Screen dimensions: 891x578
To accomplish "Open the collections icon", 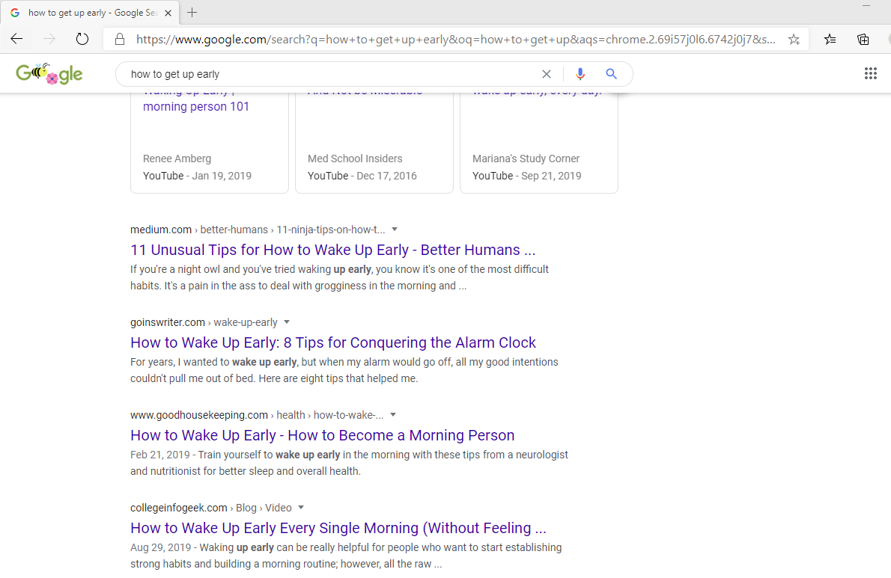I will (863, 39).
